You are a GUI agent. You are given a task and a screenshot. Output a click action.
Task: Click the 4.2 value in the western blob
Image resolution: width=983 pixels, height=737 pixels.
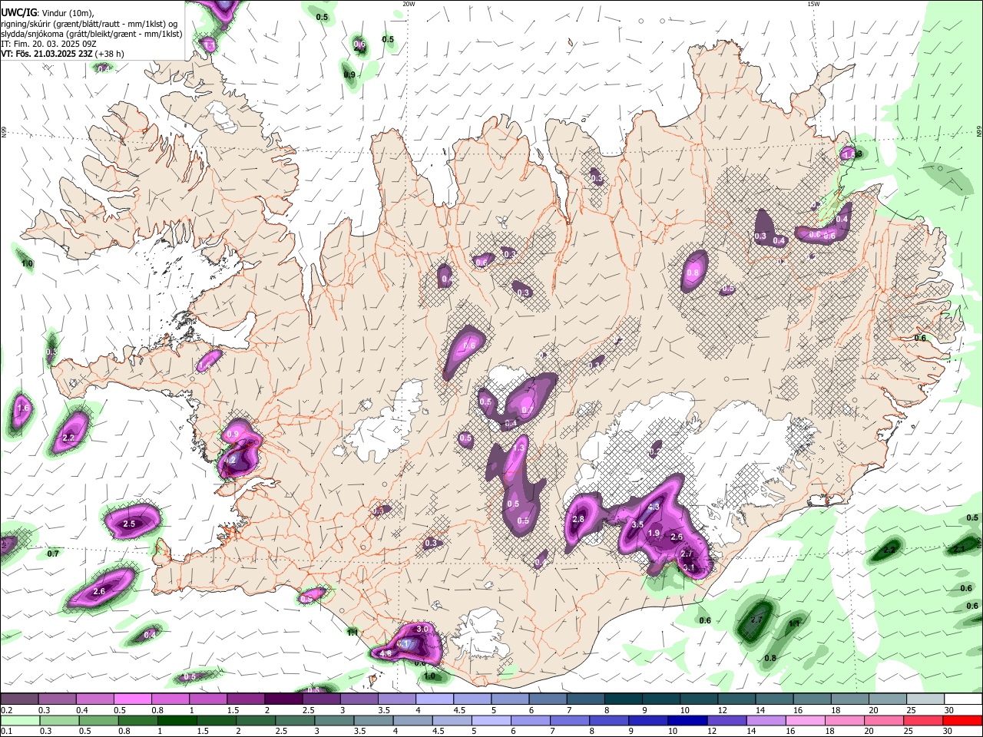tap(229, 461)
